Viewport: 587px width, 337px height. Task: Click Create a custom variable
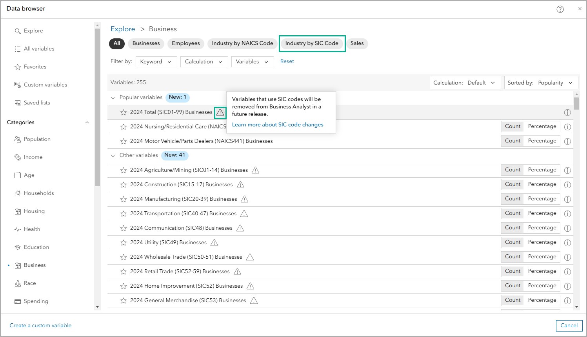click(x=40, y=325)
